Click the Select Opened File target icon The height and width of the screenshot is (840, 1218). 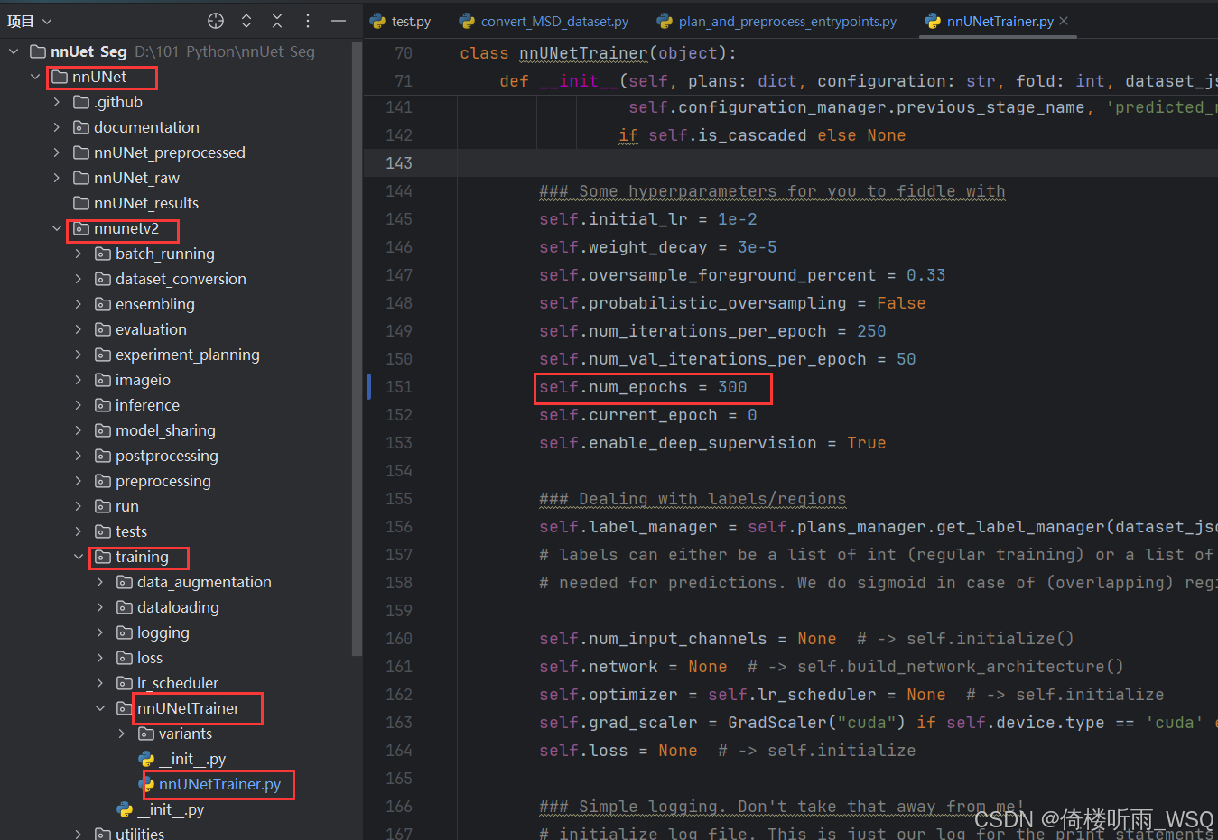215,21
